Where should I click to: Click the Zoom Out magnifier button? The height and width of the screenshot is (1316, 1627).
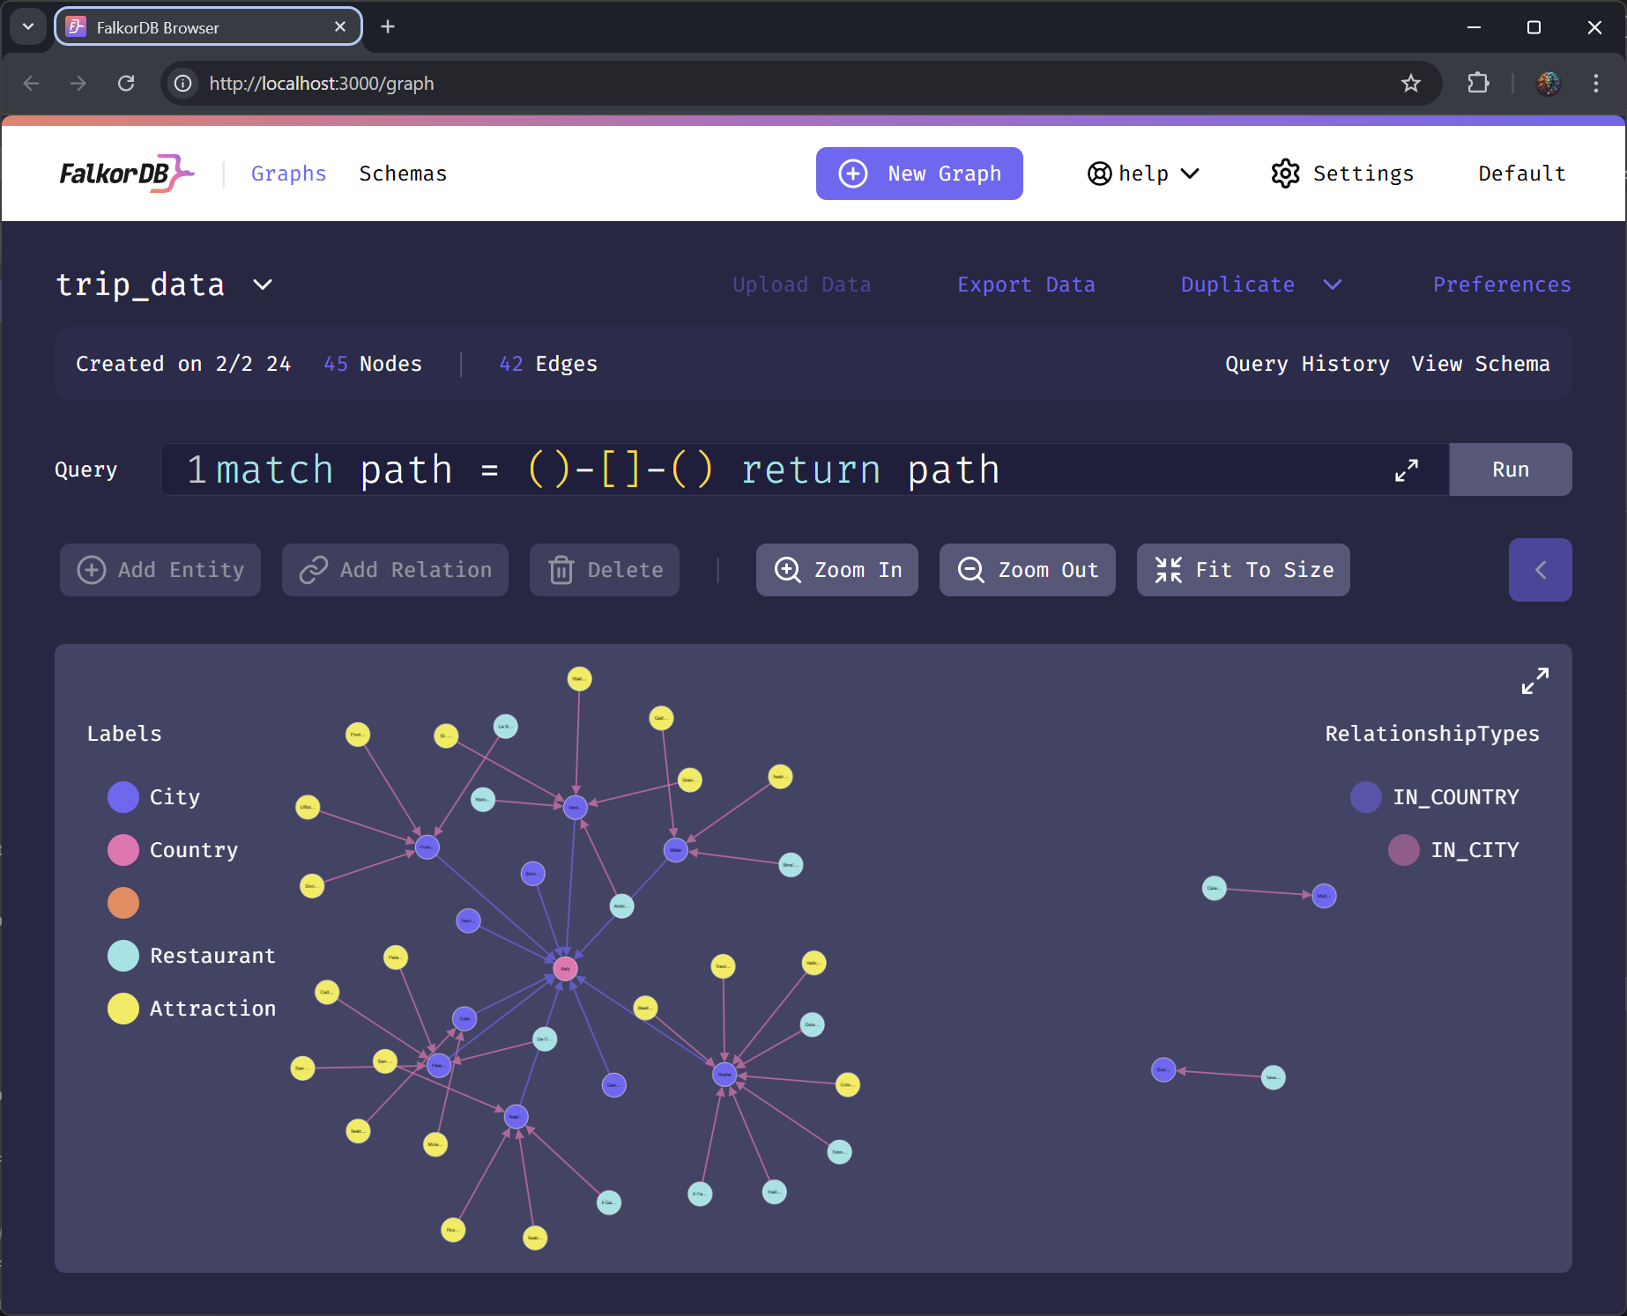[x=1027, y=570]
